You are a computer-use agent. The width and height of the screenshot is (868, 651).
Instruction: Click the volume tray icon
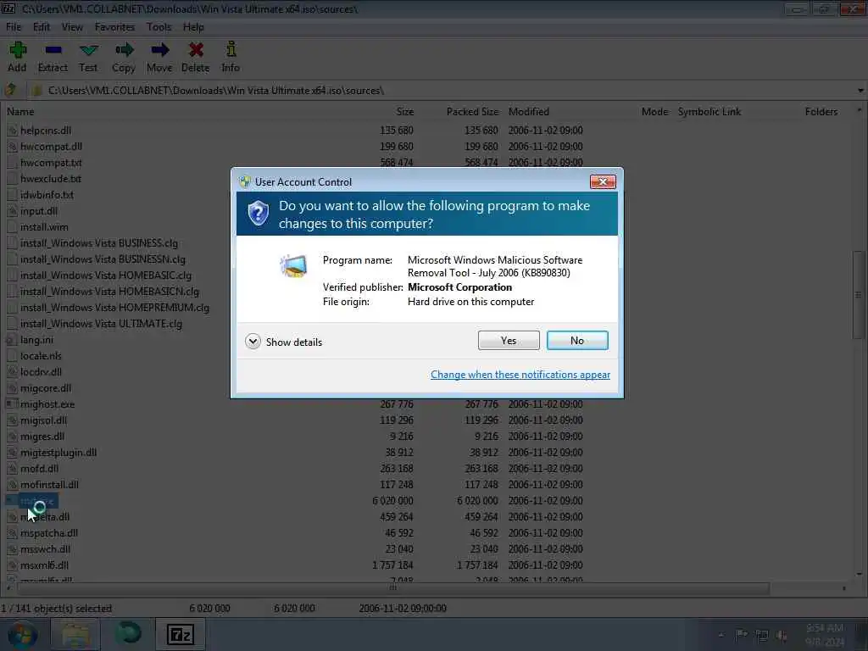[782, 635]
